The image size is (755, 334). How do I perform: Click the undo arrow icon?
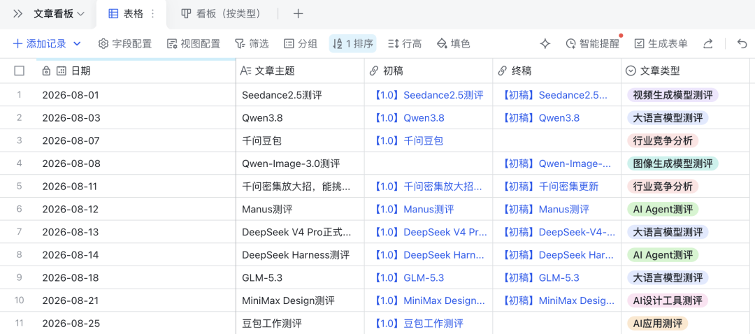pyautogui.click(x=742, y=44)
